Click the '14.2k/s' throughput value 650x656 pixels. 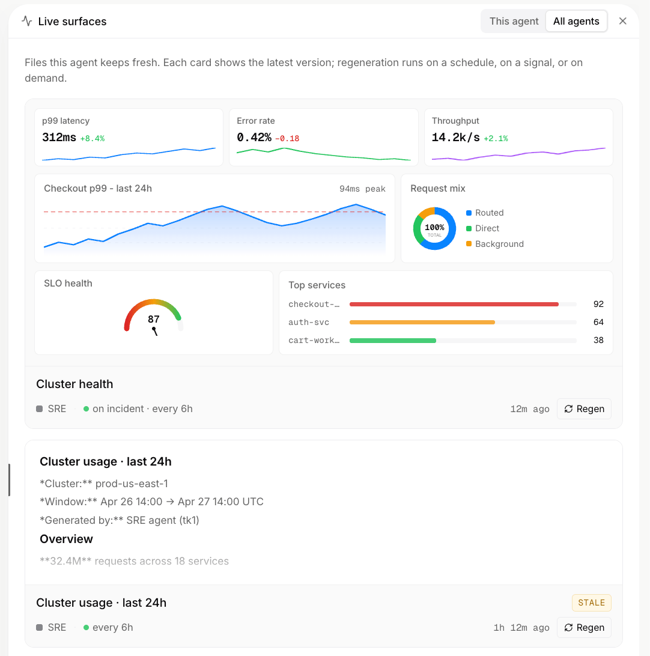[455, 137]
